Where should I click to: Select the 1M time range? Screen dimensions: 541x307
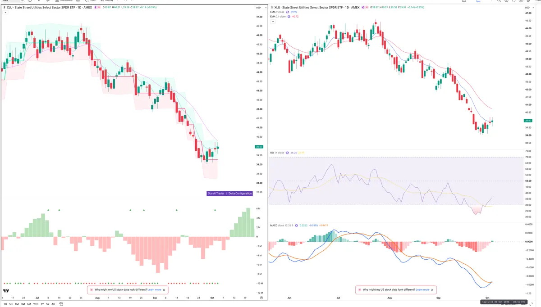click(x=17, y=304)
